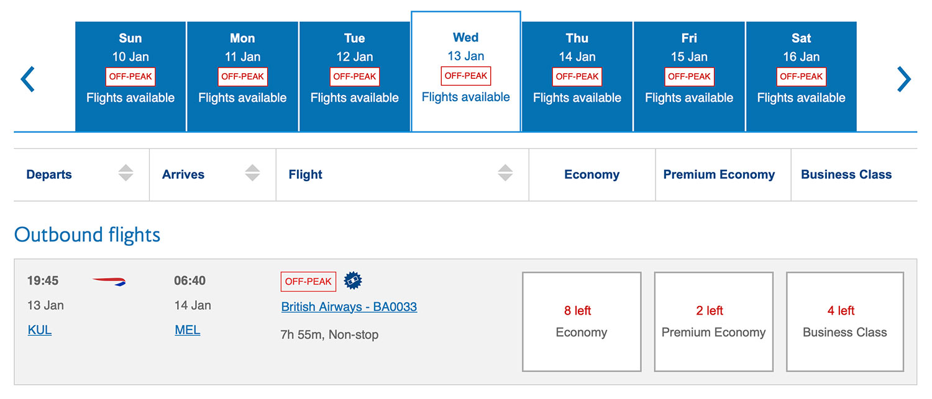Select Mon 11 Jan date tab
The width and height of the screenshot is (932, 399).
(x=242, y=77)
